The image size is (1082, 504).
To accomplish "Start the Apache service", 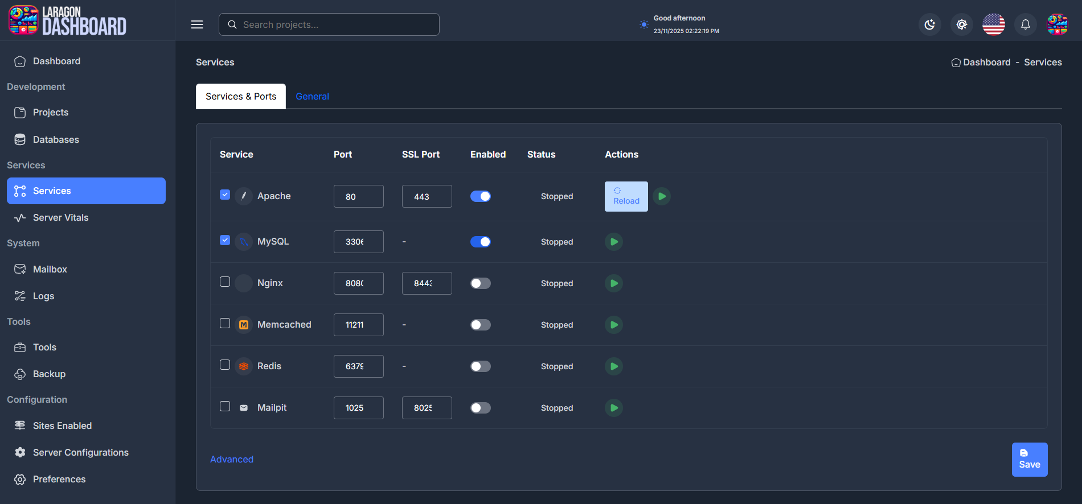I will click(x=662, y=196).
